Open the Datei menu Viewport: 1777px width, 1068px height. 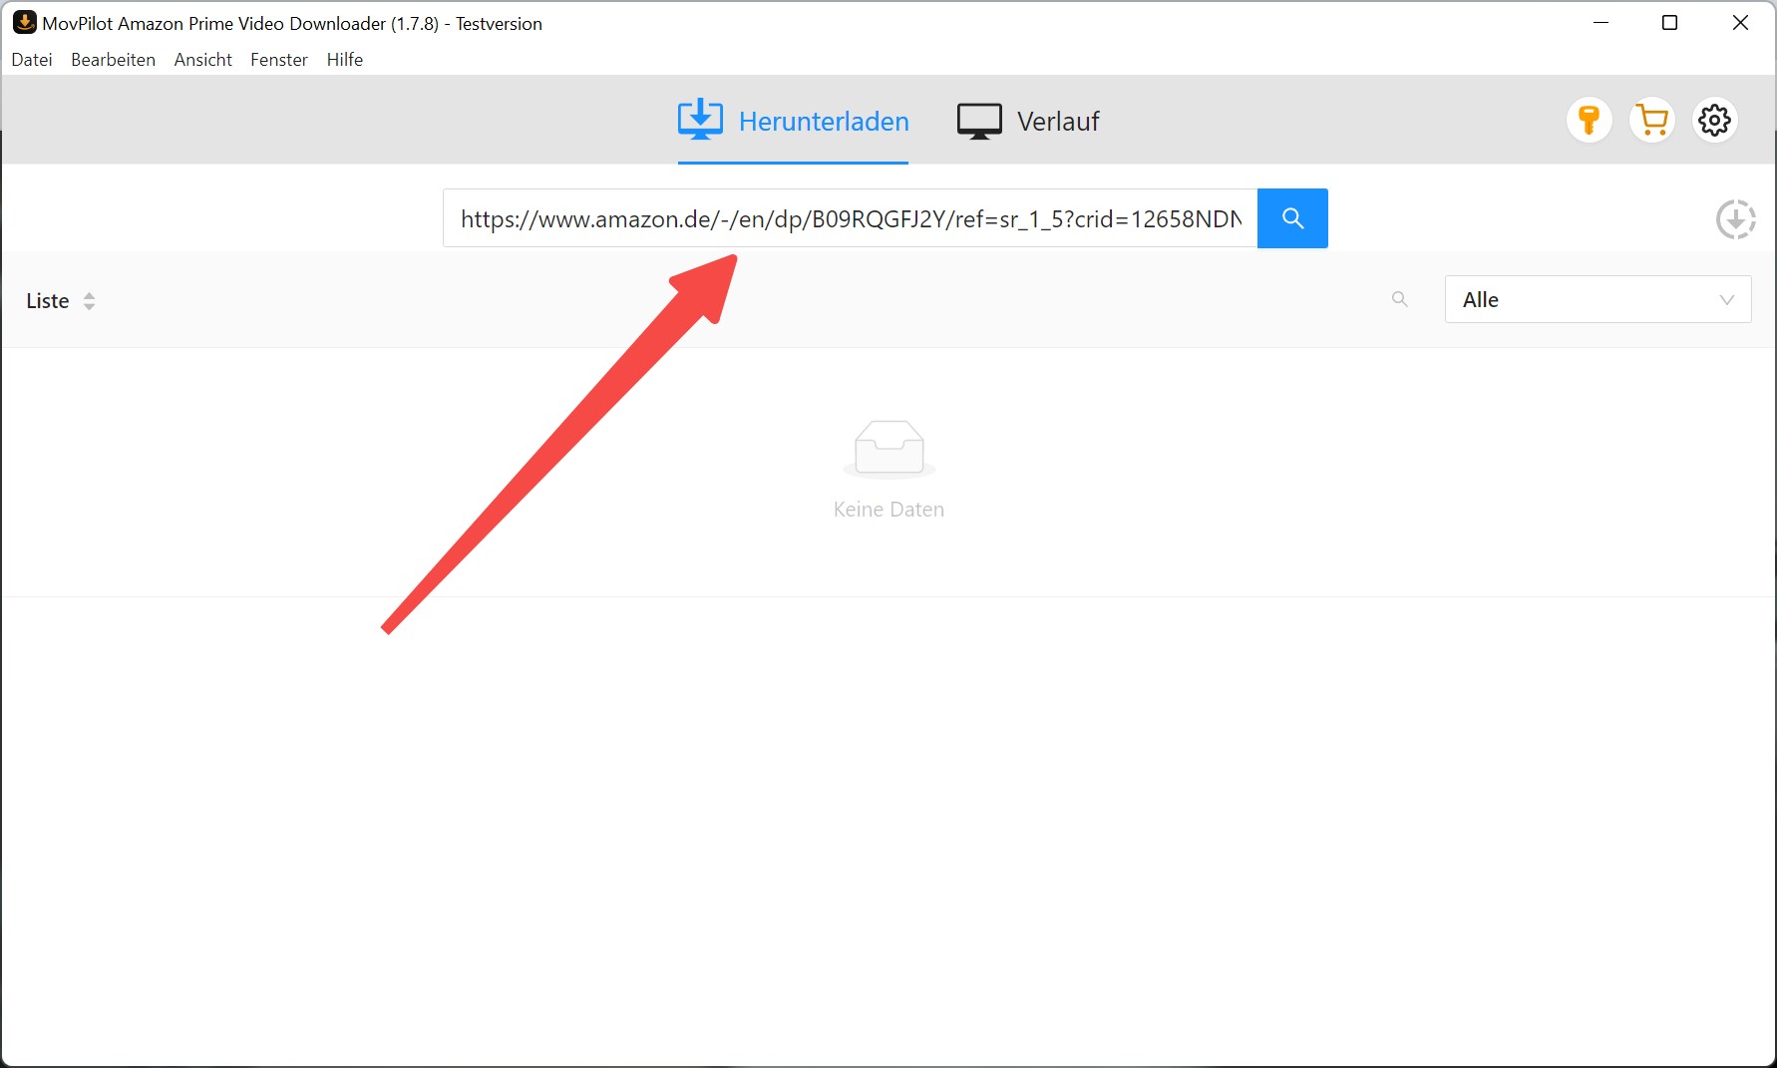point(32,60)
